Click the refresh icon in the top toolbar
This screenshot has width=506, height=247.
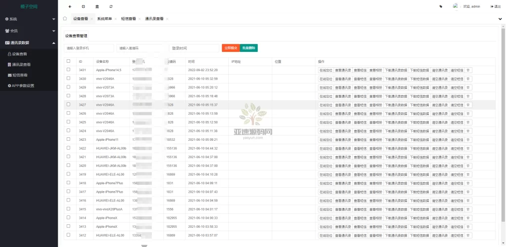[111, 6]
